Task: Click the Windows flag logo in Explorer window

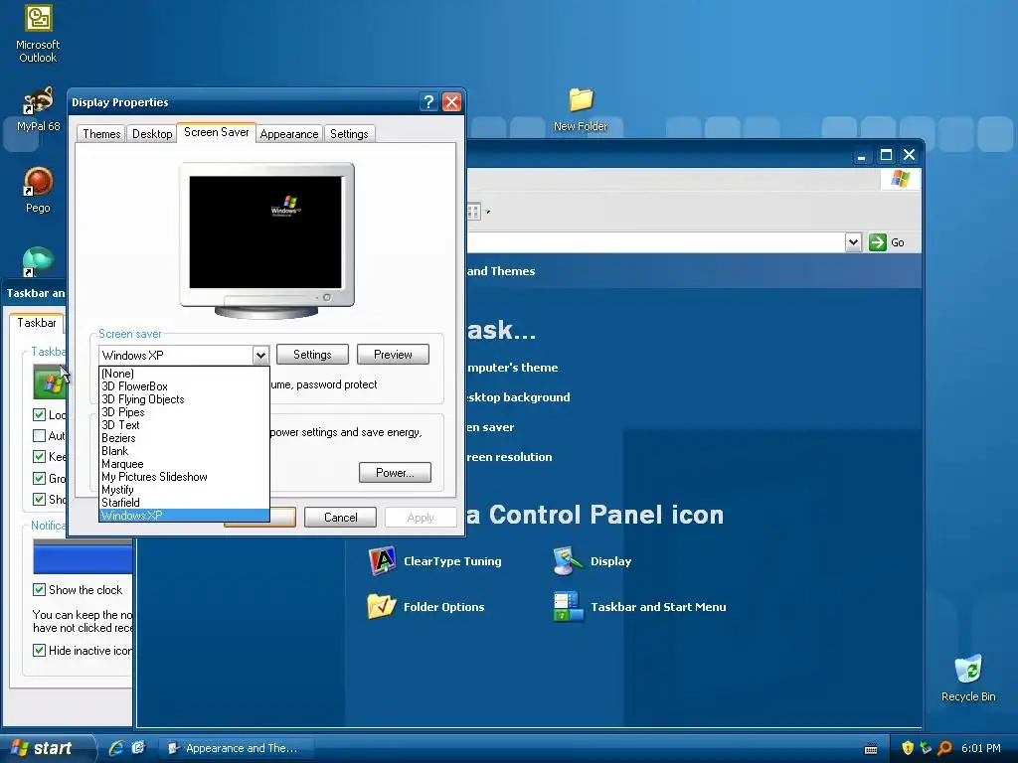Action: tap(901, 179)
